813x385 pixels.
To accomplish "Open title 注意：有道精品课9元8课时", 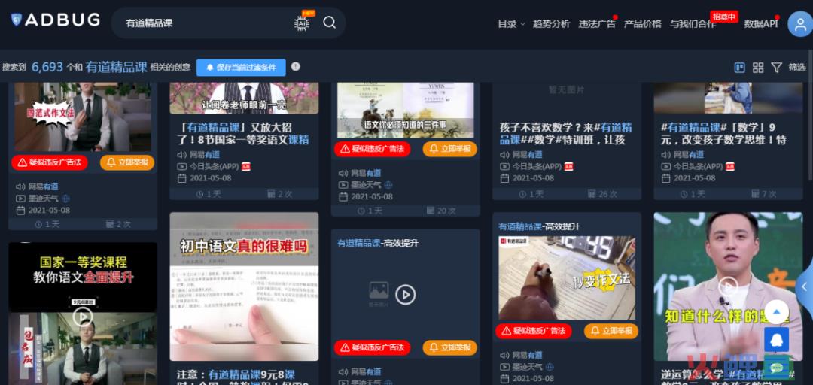I will click(x=244, y=377).
